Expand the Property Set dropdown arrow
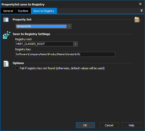The height and width of the screenshot is (131, 145). (x=69, y=26)
